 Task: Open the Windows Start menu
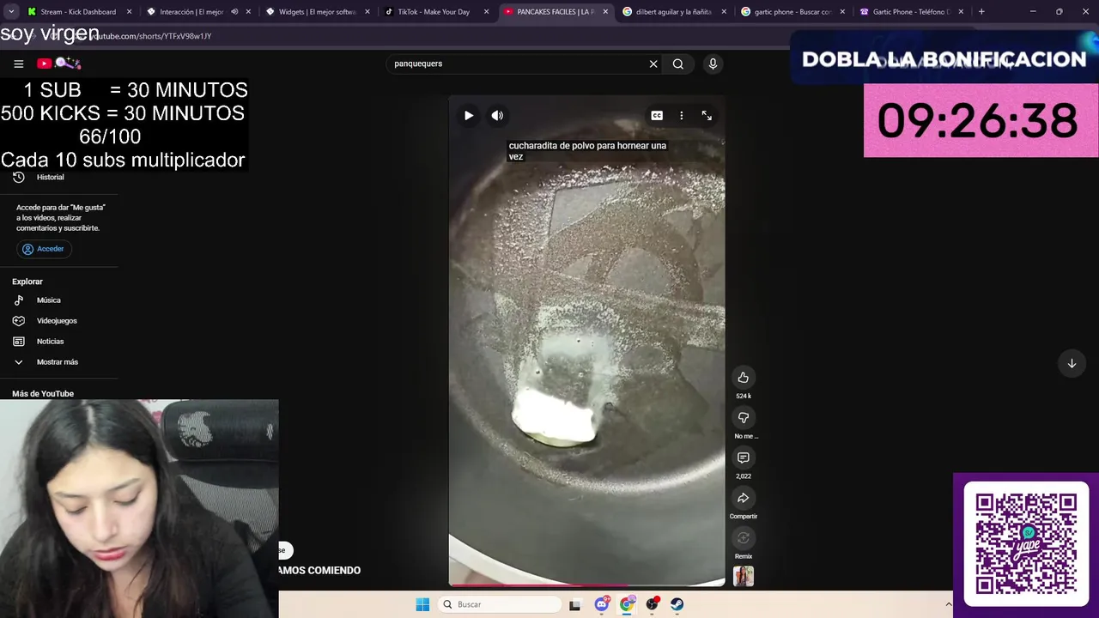[422, 604]
